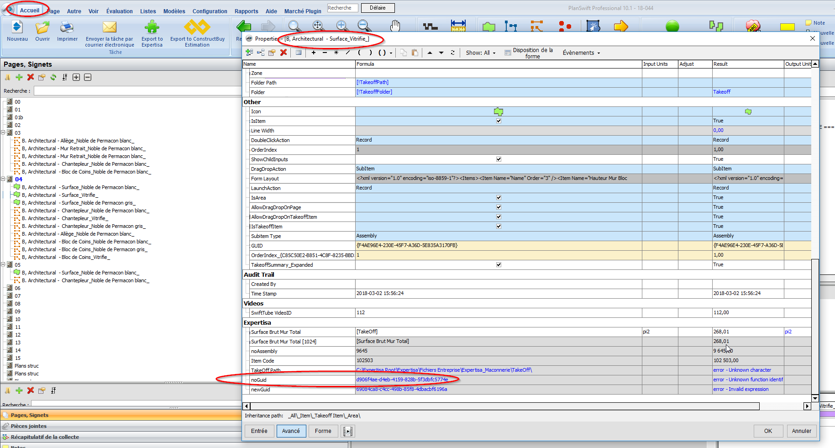Click the Forme button
Screen dimensions: 835x448
click(x=323, y=431)
